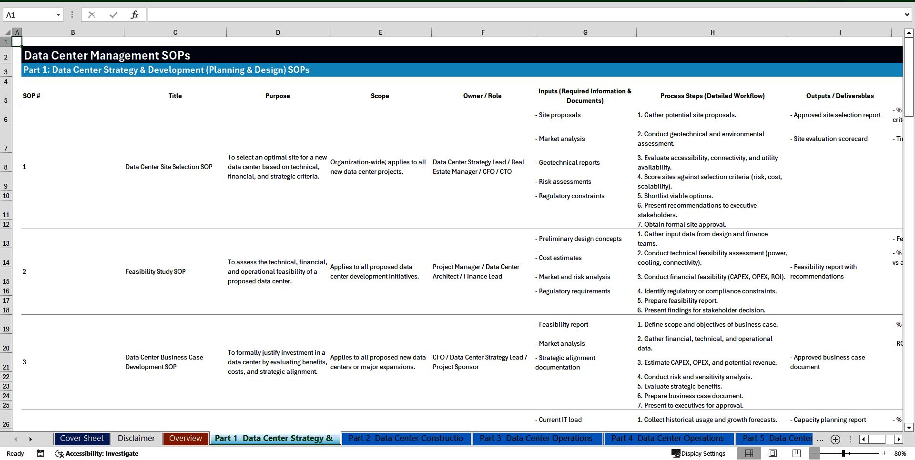Screen dimensions: 915x460
Task: Click the Cancel (X) icon in formula bar
Action: pos(91,14)
